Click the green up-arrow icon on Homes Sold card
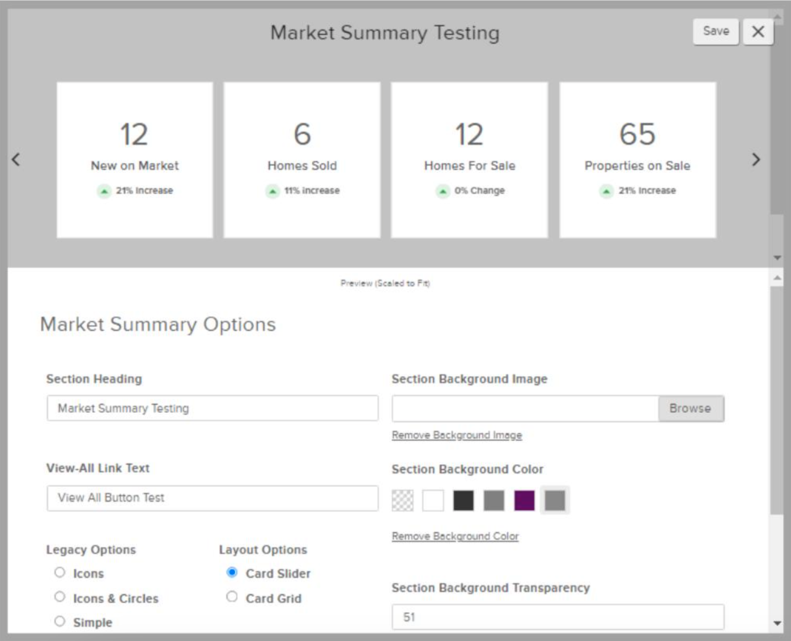791x641 pixels. (x=273, y=191)
